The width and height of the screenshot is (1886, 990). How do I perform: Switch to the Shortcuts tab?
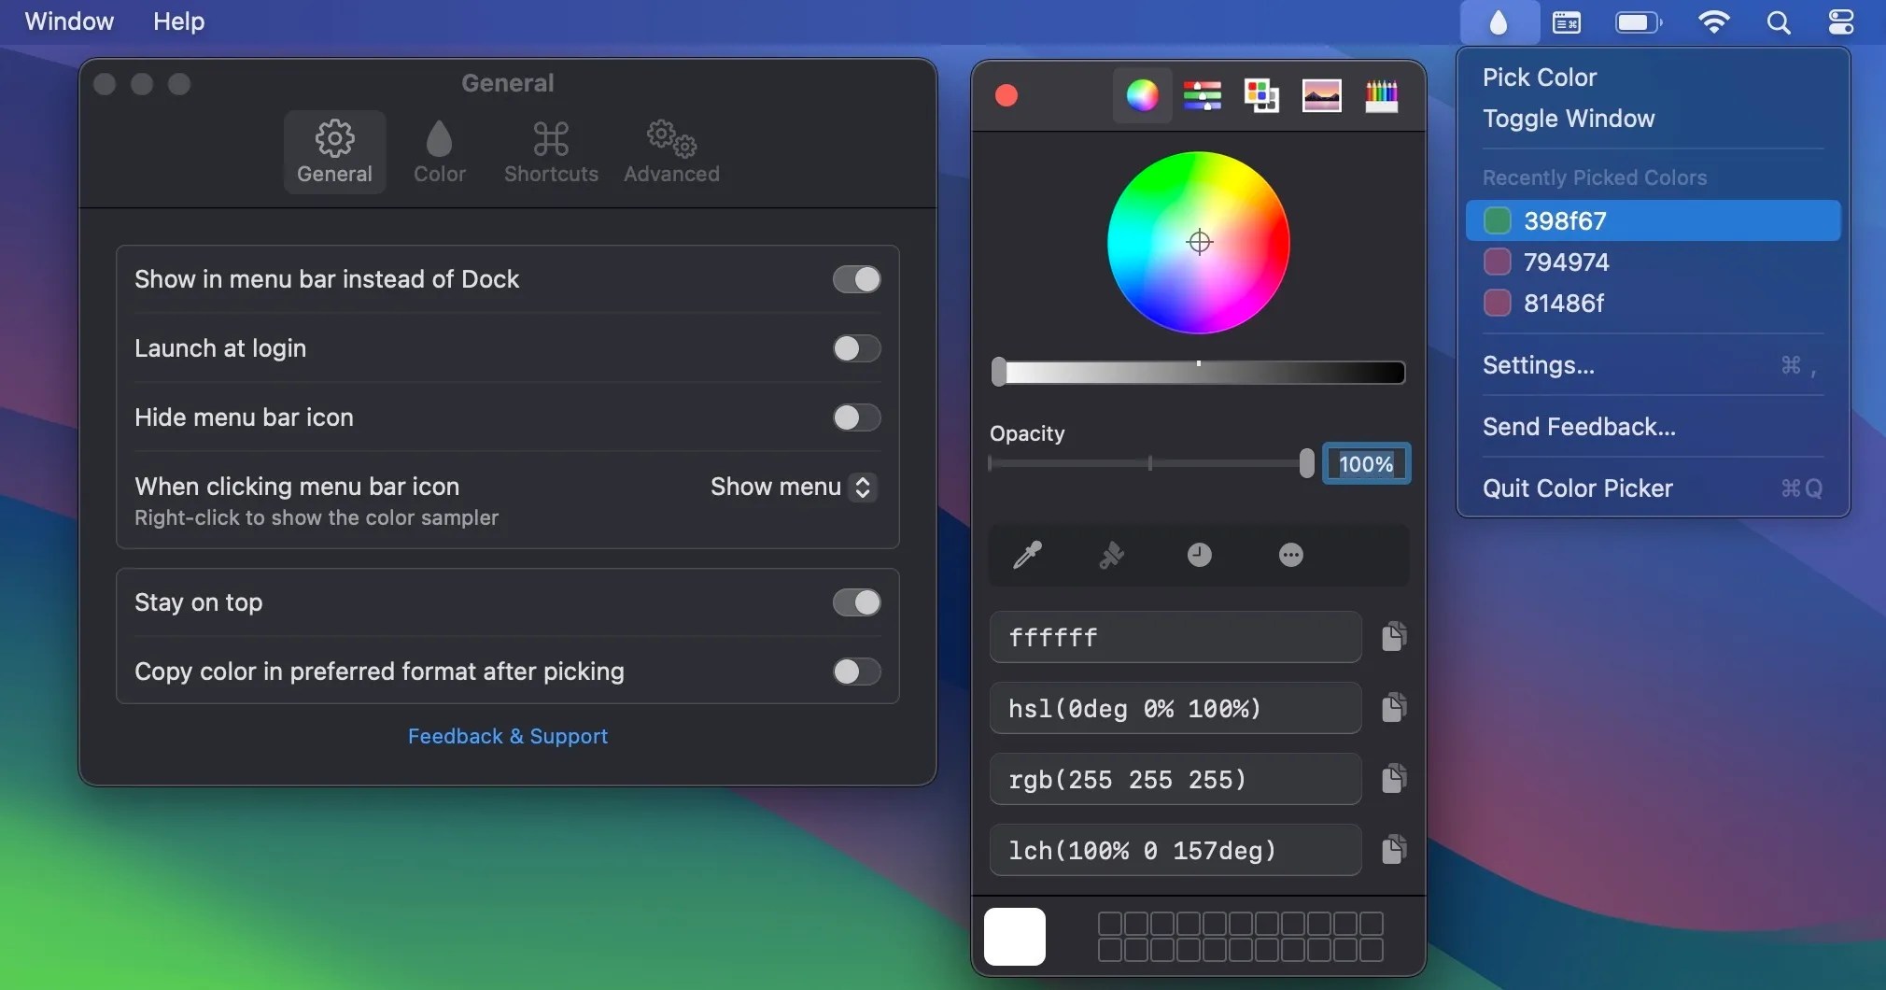click(x=551, y=151)
